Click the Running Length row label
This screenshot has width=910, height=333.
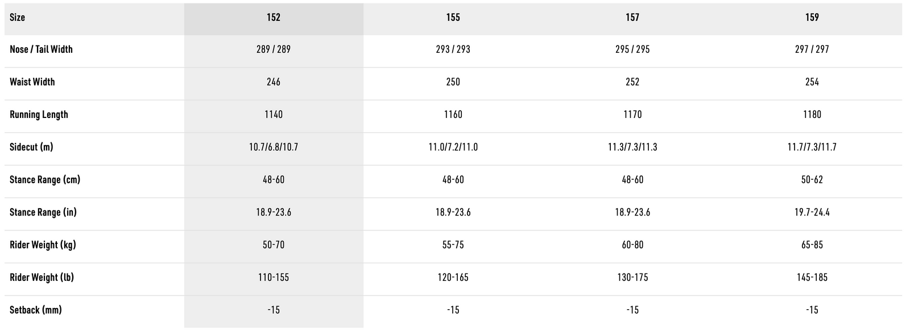[39, 115]
